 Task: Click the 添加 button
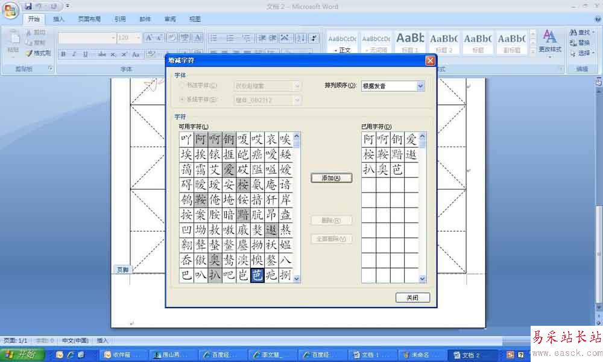pyautogui.click(x=331, y=178)
